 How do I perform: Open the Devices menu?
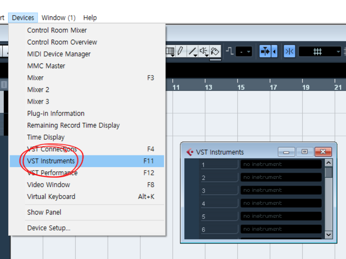(23, 18)
